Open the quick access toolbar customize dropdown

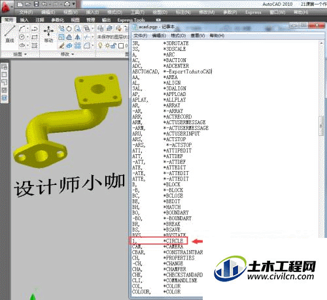(74, 4)
